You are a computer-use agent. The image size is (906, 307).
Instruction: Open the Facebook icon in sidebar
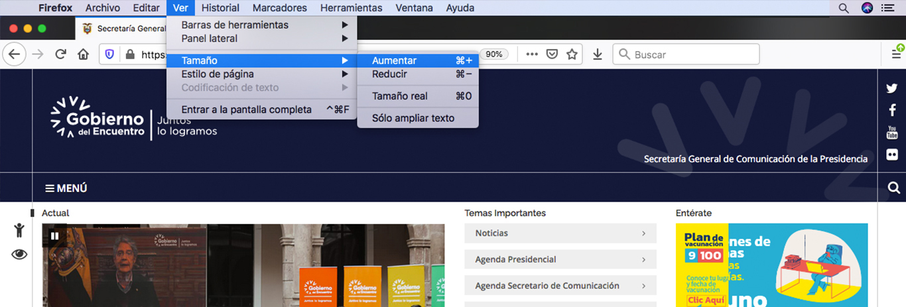[892, 110]
